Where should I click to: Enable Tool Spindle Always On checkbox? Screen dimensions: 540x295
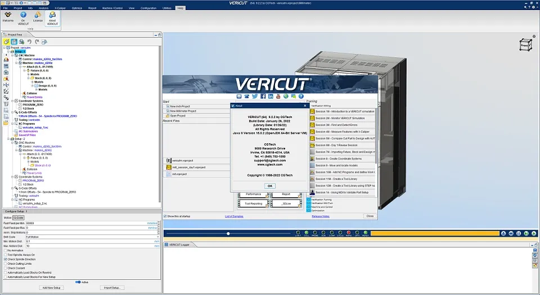pos(5,255)
